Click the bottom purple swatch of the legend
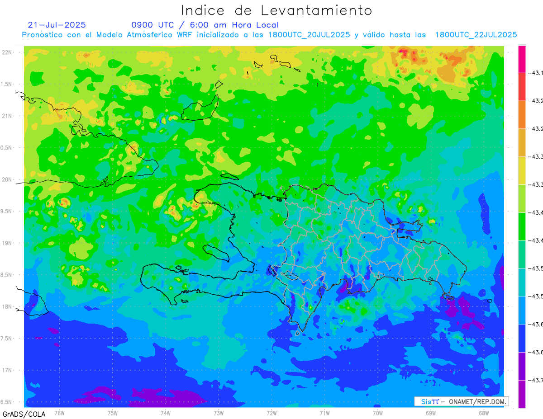Viewport: 543px width, 419px height. coord(522,394)
